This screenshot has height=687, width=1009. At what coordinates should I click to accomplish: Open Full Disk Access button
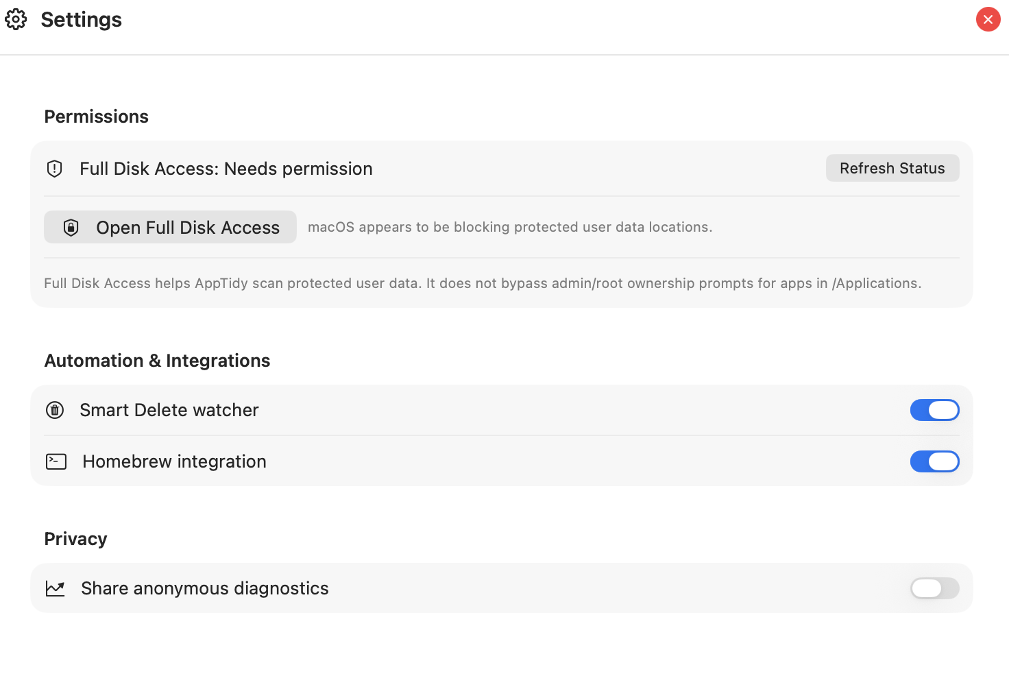[x=170, y=227]
